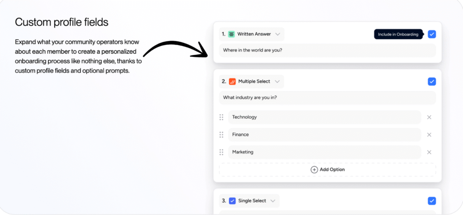
Task: Click the Add Option button
Action: coord(327,170)
